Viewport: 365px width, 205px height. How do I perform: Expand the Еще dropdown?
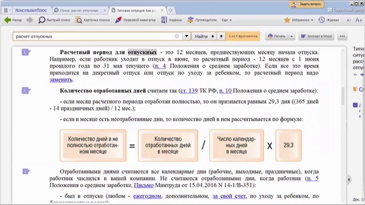226,20
